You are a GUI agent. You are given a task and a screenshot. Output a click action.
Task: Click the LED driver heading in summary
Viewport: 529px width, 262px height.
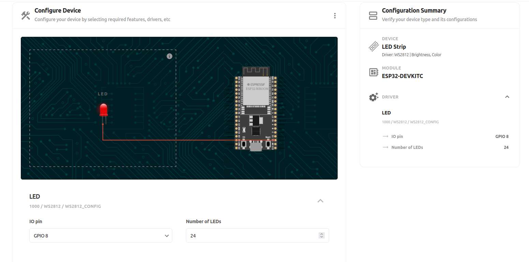click(x=386, y=113)
